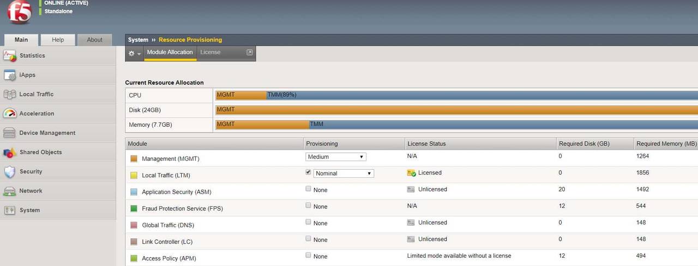The image size is (698, 266).
Task: Open Shared Objects in the sidebar
Action: pos(40,152)
